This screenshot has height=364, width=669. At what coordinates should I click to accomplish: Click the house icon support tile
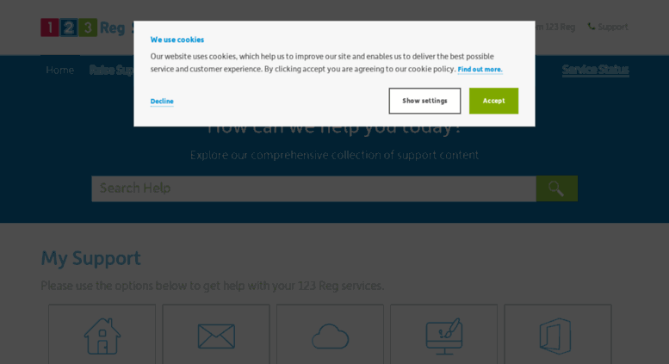[102, 334]
